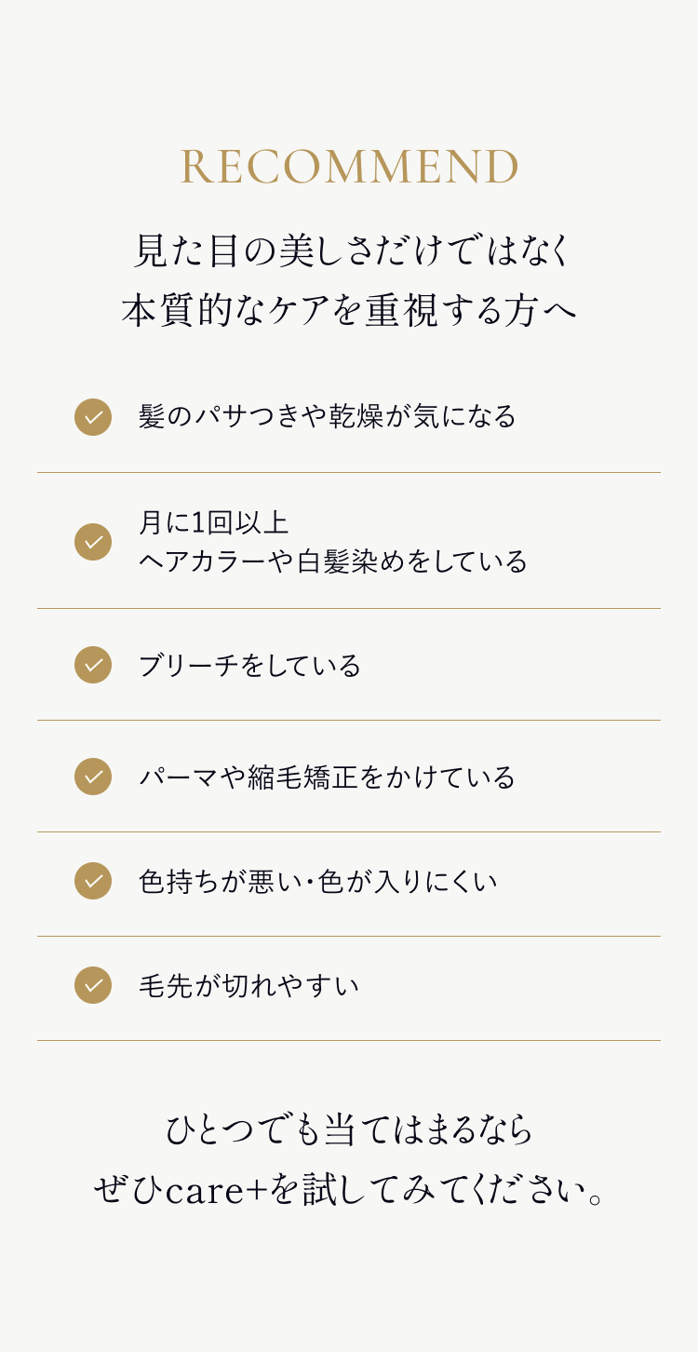
Task: Click the divider line under 髪のパサつきや乾燥が気になる
Action: pos(349,473)
